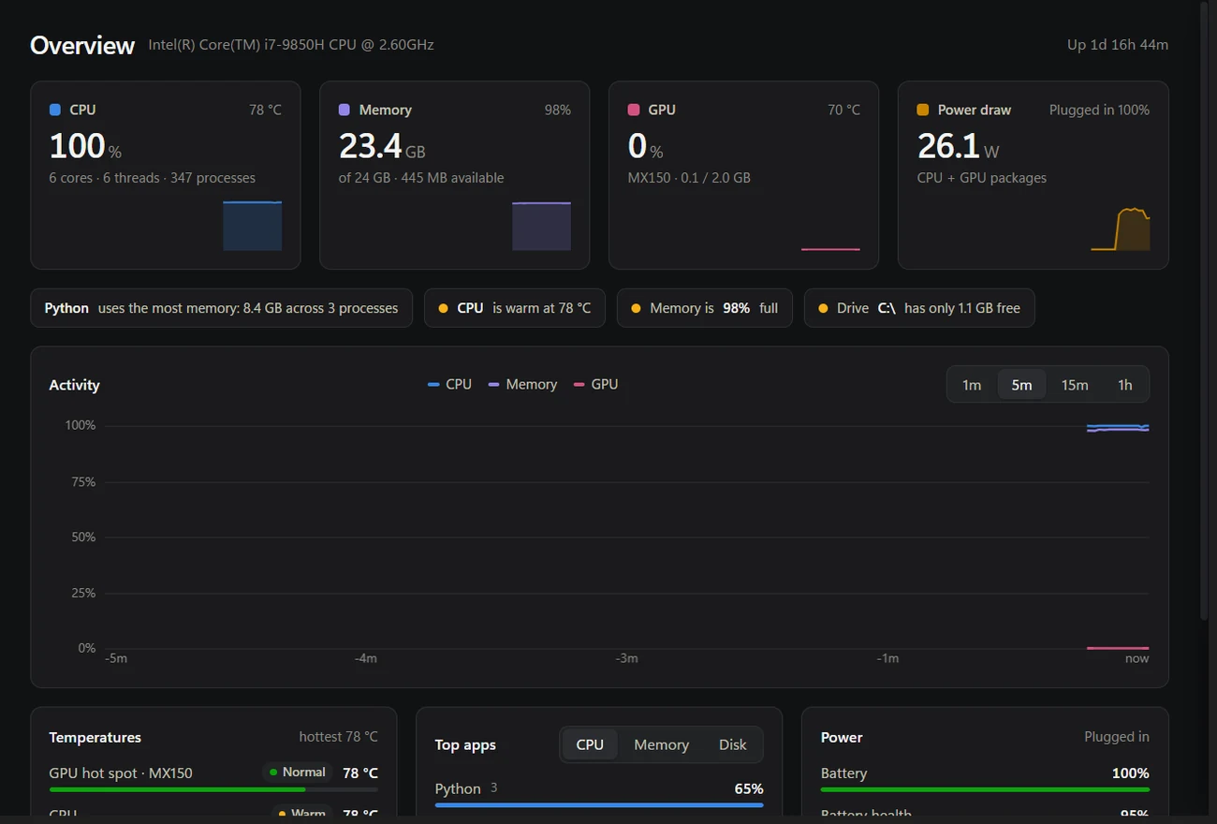Click the Python row in Top apps
The width and height of the screenshot is (1217, 824).
(x=599, y=793)
